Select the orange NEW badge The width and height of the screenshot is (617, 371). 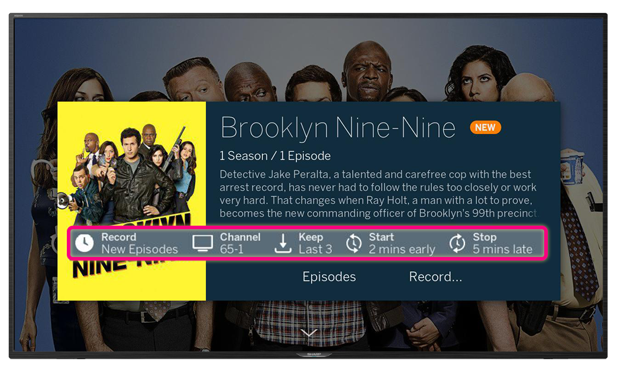pos(485,128)
